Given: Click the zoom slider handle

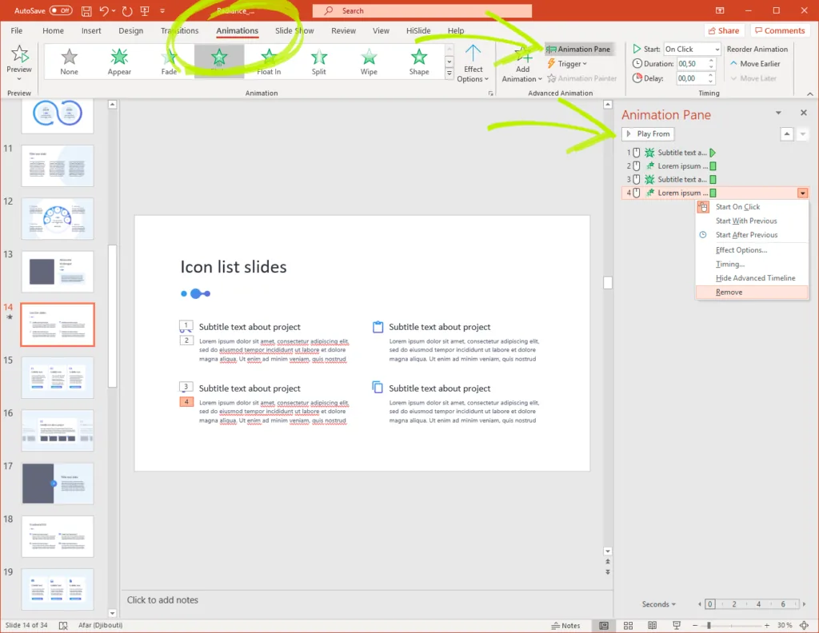Looking at the screenshot, I should pos(709,625).
